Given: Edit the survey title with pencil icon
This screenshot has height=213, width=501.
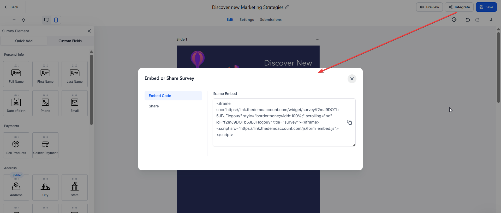Looking at the screenshot, I should pyautogui.click(x=287, y=7).
